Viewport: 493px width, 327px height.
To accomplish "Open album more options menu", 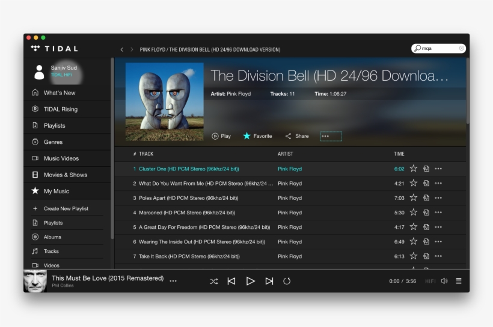I will click(331, 136).
